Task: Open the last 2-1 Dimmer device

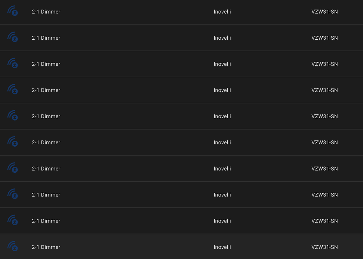Action: pos(46,247)
